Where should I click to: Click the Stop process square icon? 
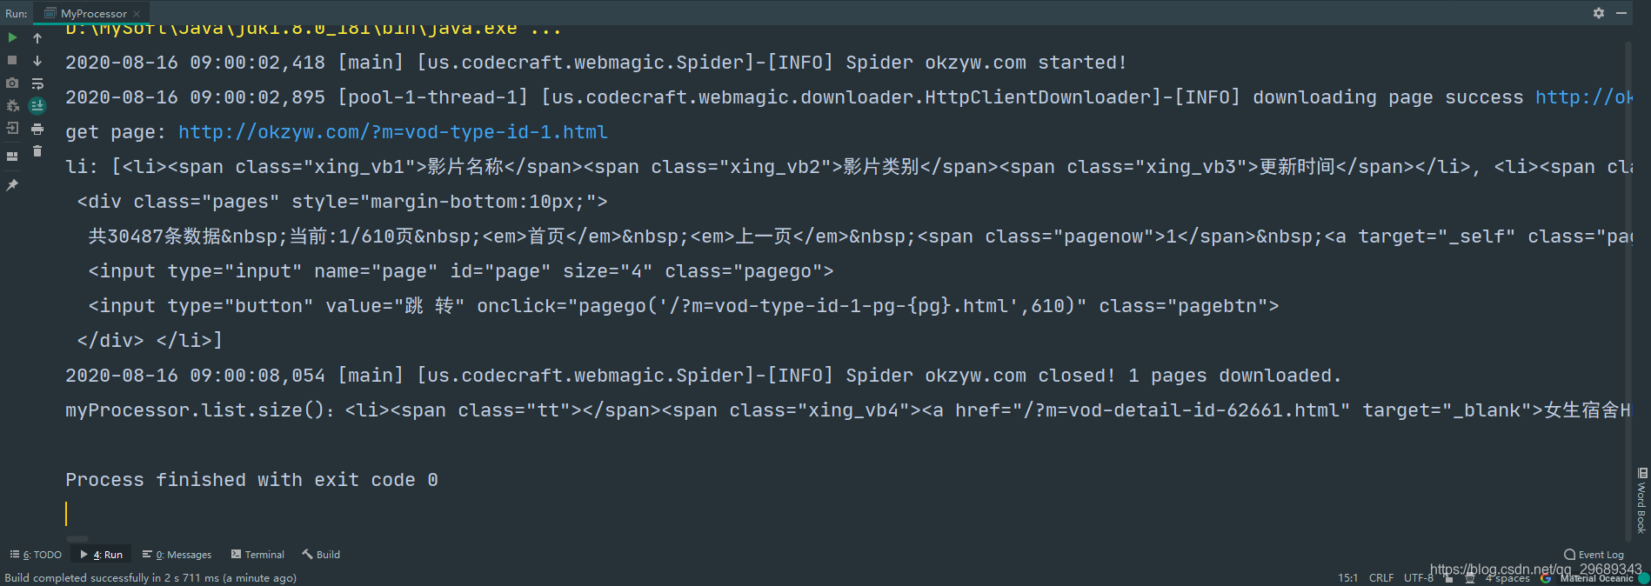point(12,60)
